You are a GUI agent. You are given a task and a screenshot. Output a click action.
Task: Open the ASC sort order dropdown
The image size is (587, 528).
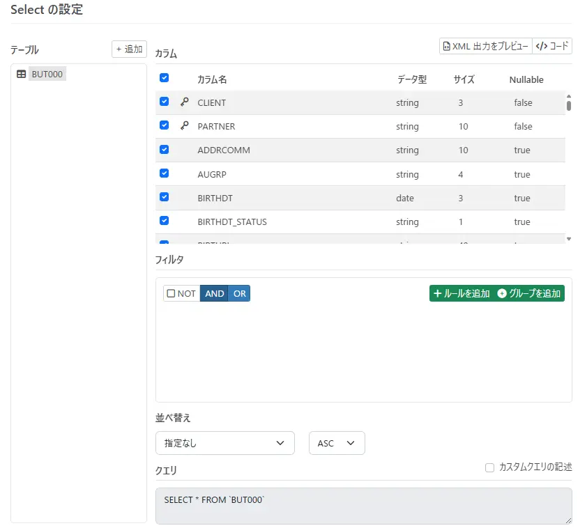point(337,443)
